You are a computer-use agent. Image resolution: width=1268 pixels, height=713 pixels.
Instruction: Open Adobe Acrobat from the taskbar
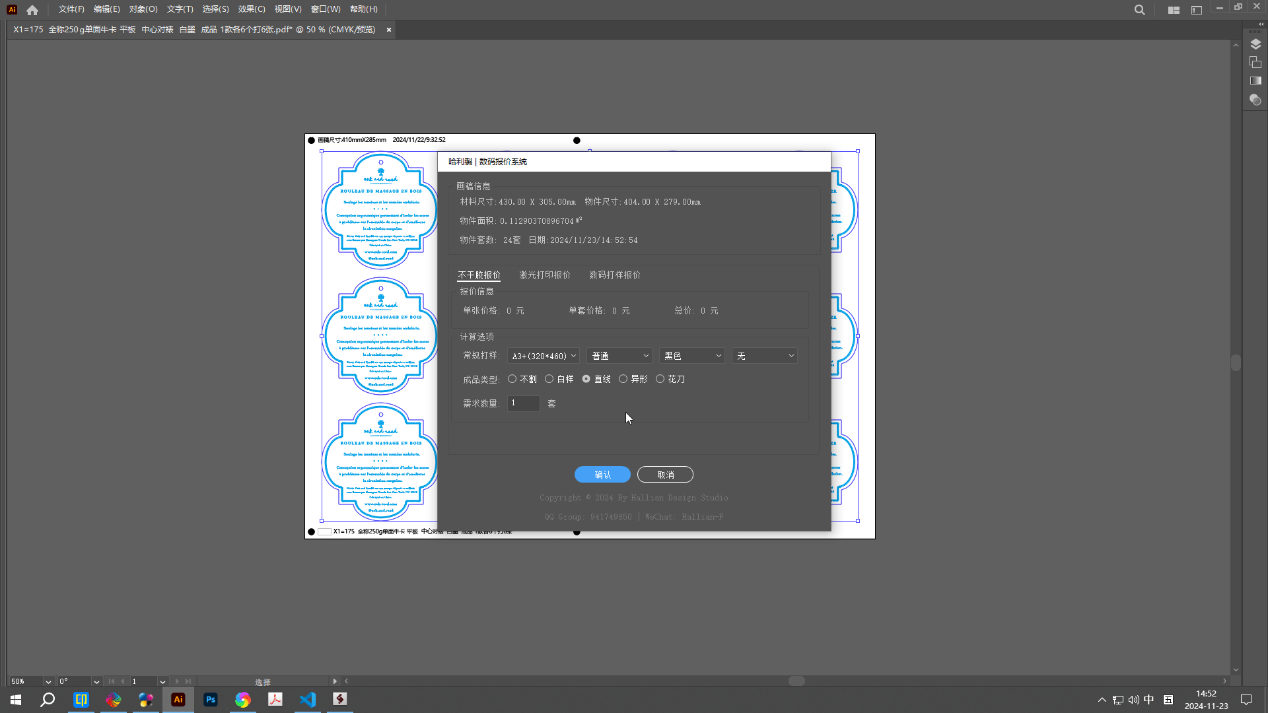click(x=275, y=700)
